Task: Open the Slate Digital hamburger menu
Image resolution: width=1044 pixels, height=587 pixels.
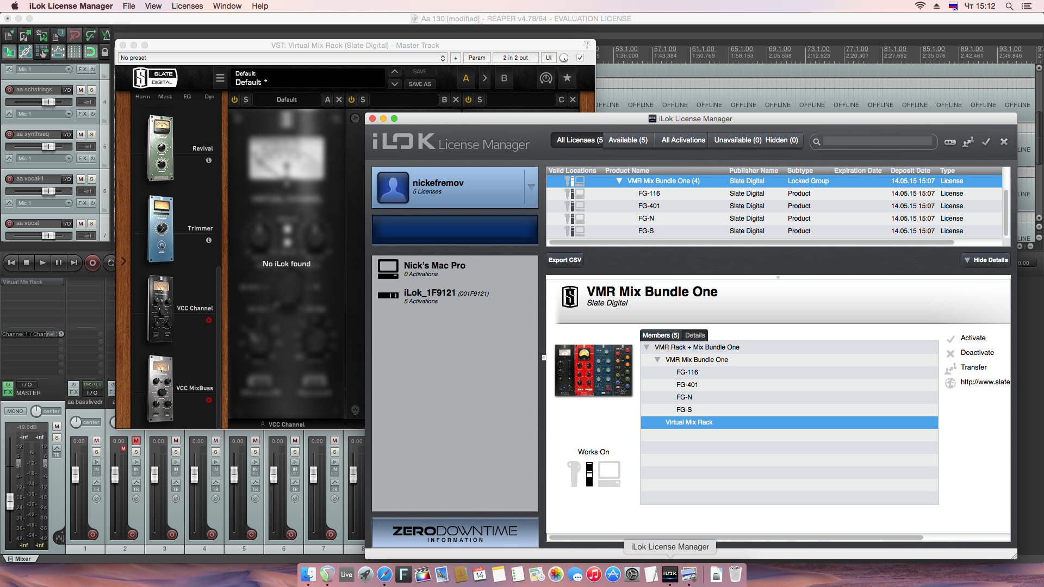Action: pos(220,78)
